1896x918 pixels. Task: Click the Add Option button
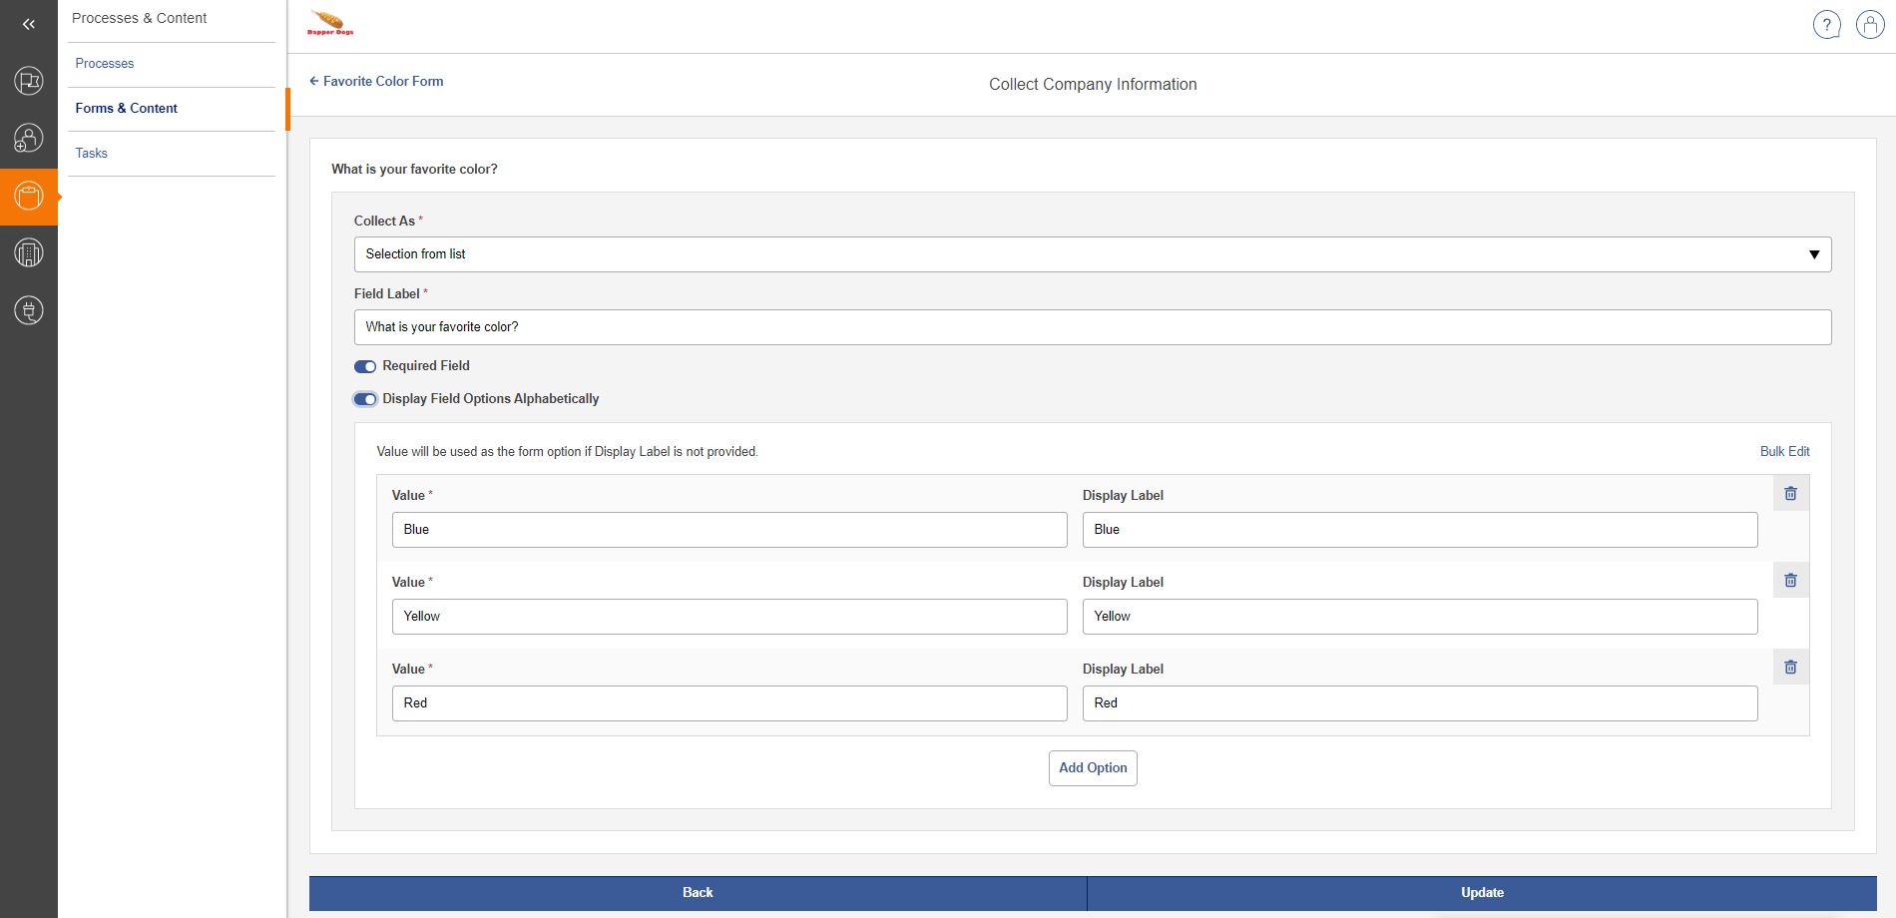(x=1092, y=768)
